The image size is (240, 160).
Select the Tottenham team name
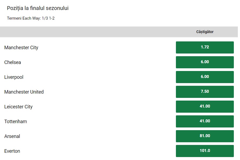click(16, 122)
